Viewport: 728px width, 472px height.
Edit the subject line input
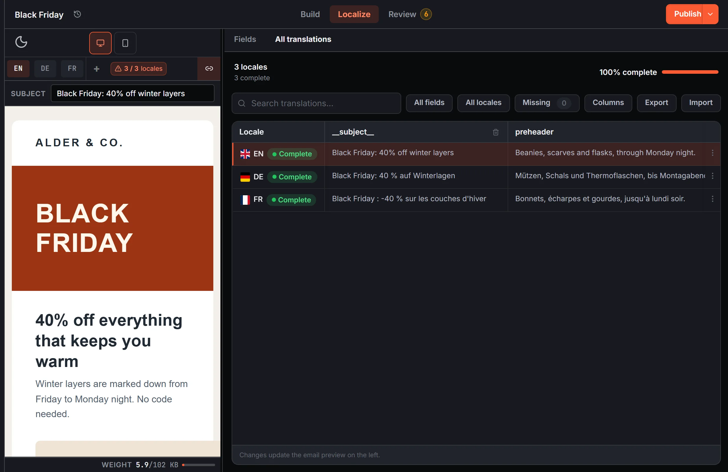[132, 94]
